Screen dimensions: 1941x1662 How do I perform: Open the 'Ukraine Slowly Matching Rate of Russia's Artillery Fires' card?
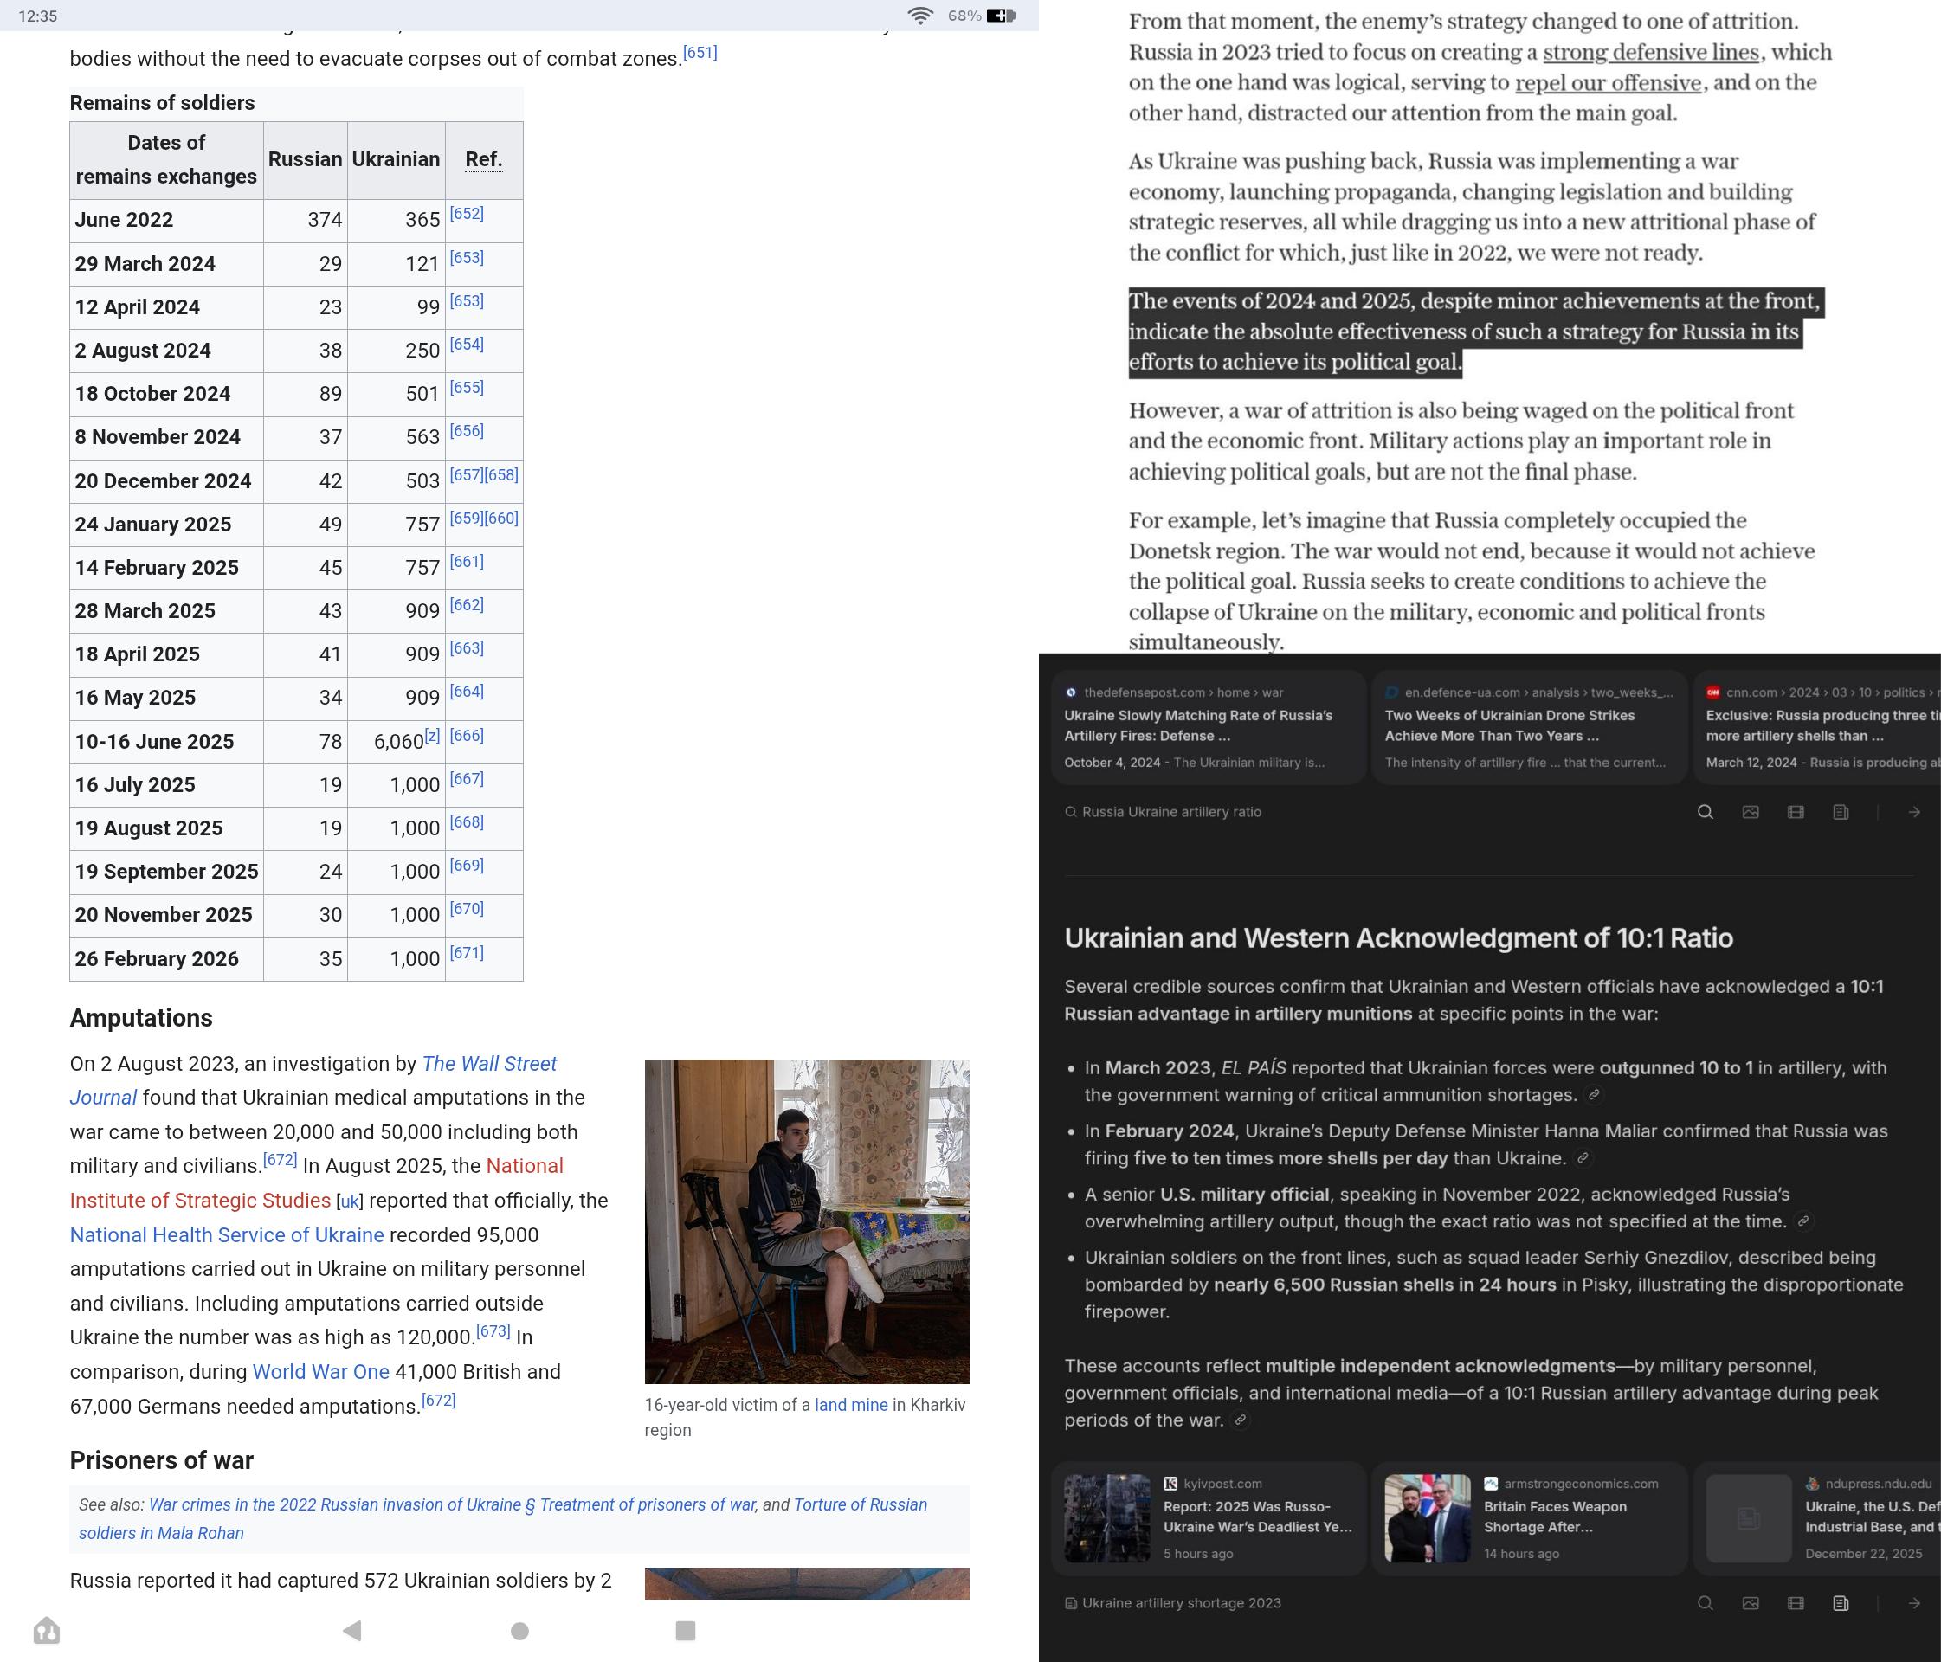tap(1209, 727)
